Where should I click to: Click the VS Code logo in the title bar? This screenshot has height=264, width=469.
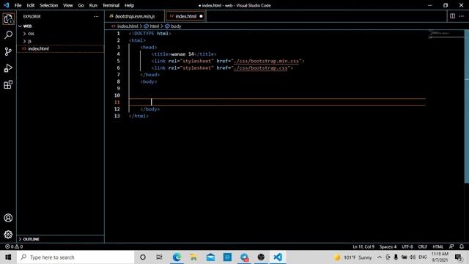(x=7, y=5)
